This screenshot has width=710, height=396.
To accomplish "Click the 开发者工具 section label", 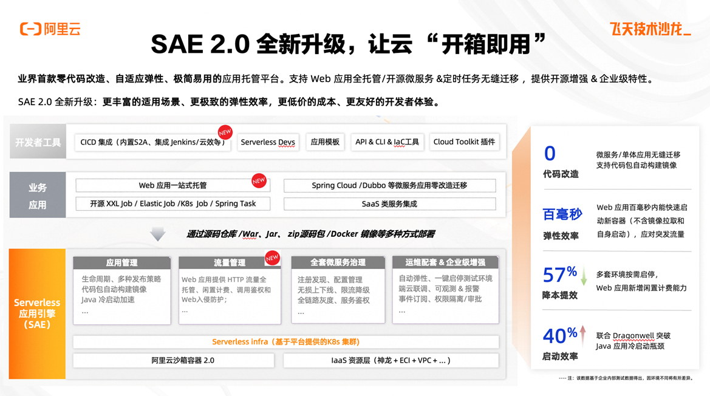I will [38, 142].
